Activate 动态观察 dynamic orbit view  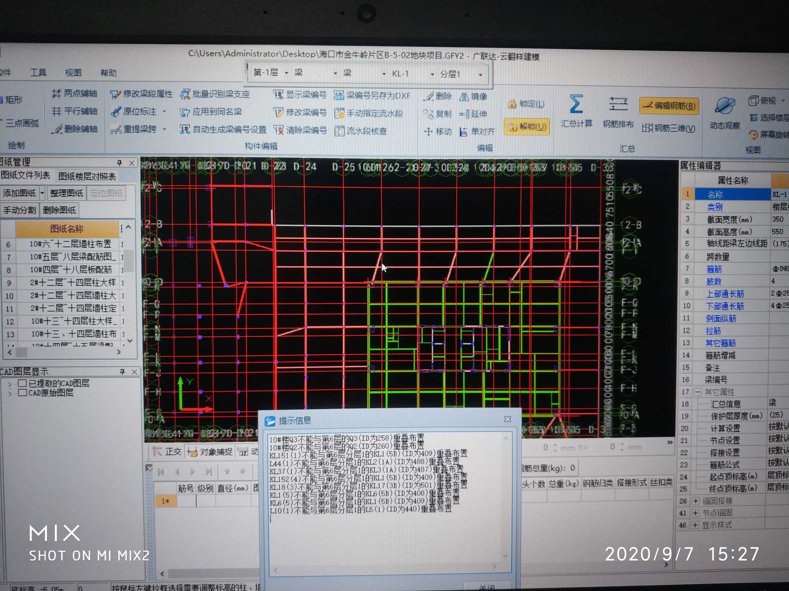point(725,113)
